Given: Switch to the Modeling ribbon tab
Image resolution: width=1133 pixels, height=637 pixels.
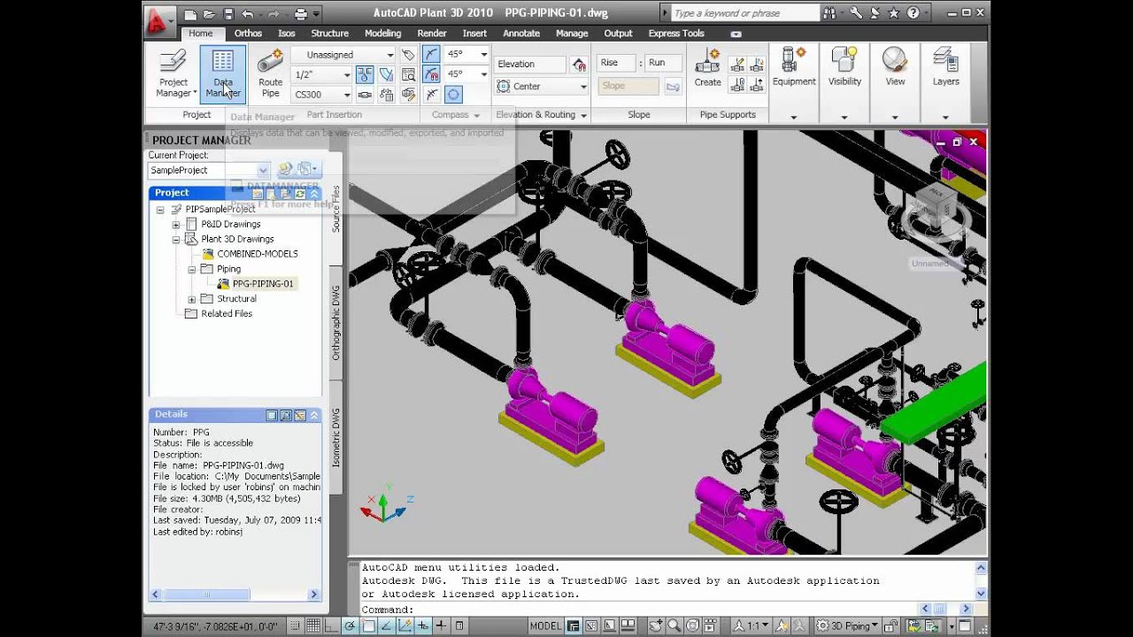Looking at the screenshot, I should 382,34.
